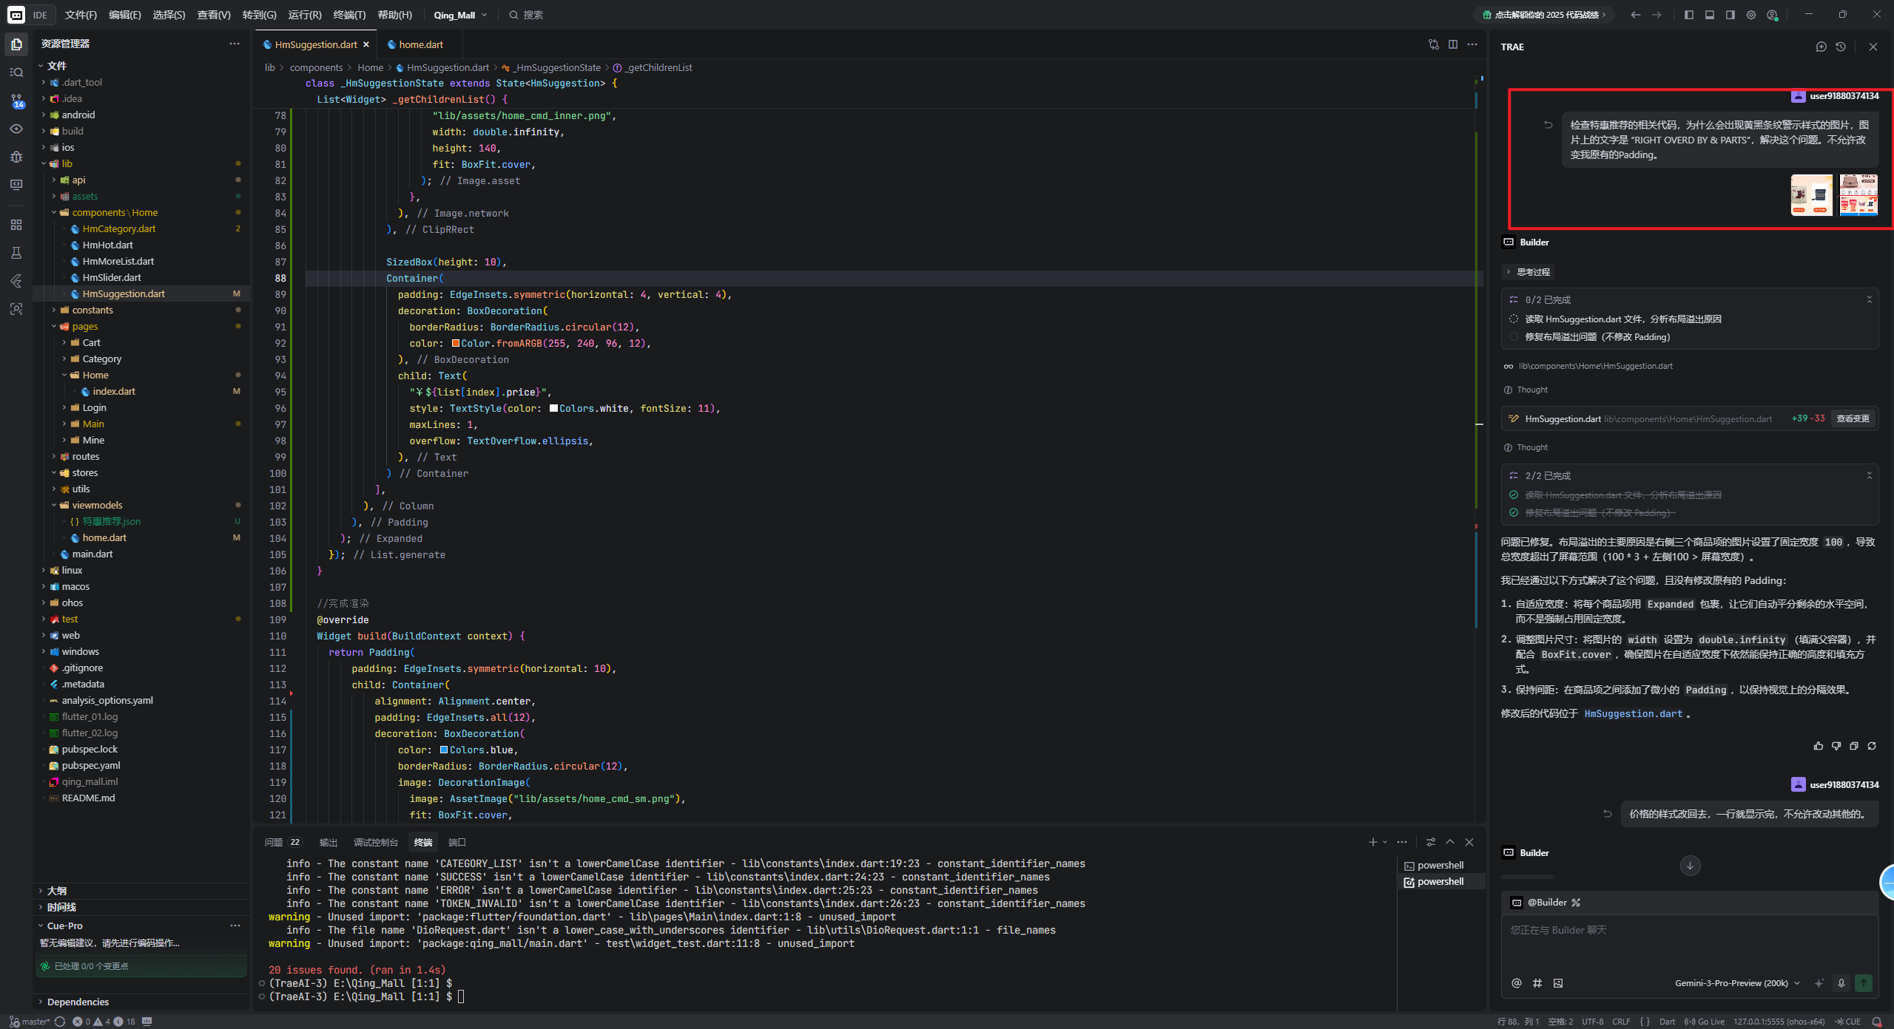Click the microphone voice input icon
This screenshot has height=1029, width=1894.
point(1841,983)
